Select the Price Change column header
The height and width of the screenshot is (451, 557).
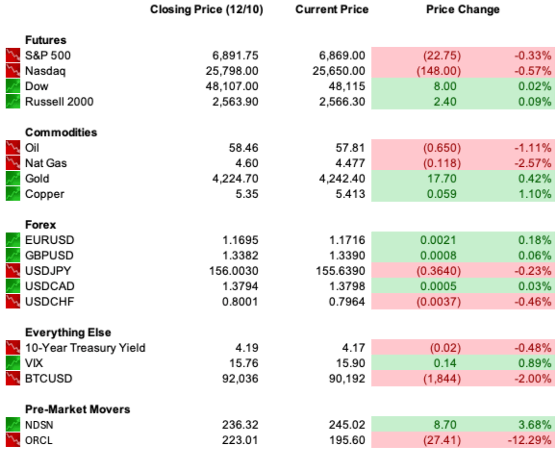point(463,10)
